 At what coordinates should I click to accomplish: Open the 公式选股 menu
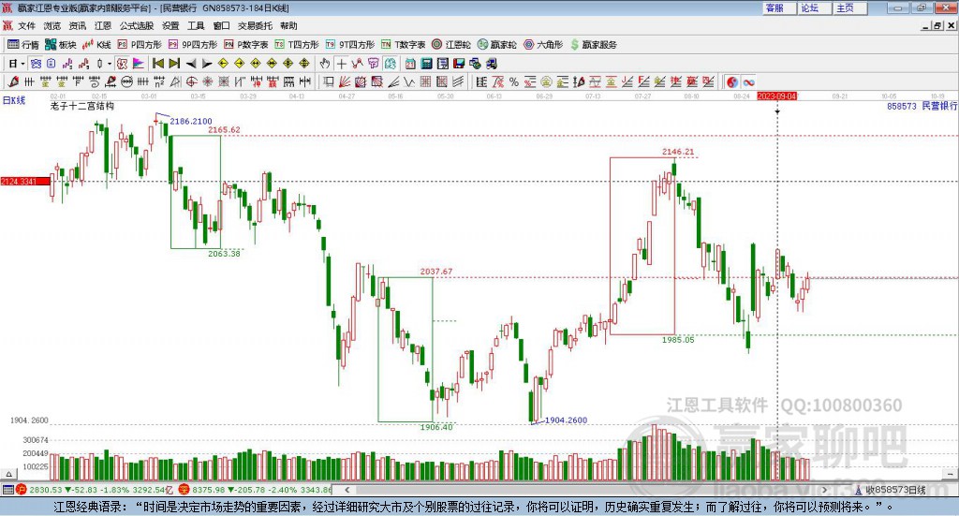point(137,25)
